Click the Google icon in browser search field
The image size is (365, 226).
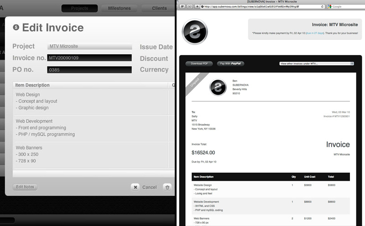click(330, 6)
